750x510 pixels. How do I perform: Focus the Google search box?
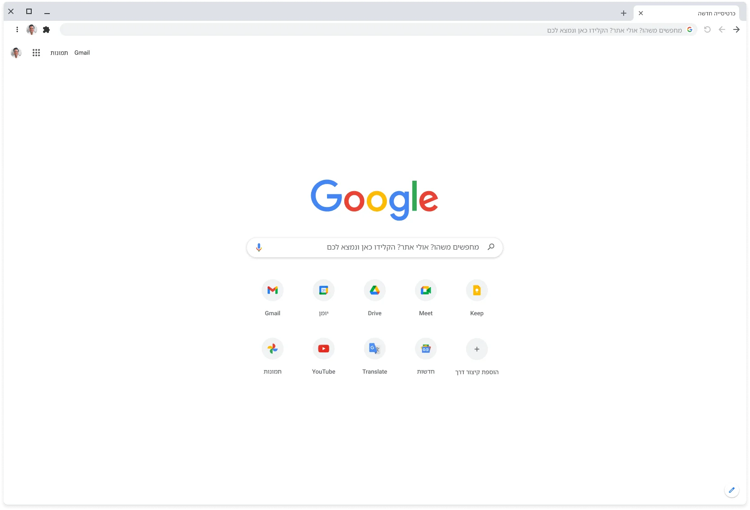click(x=375, y=247)
